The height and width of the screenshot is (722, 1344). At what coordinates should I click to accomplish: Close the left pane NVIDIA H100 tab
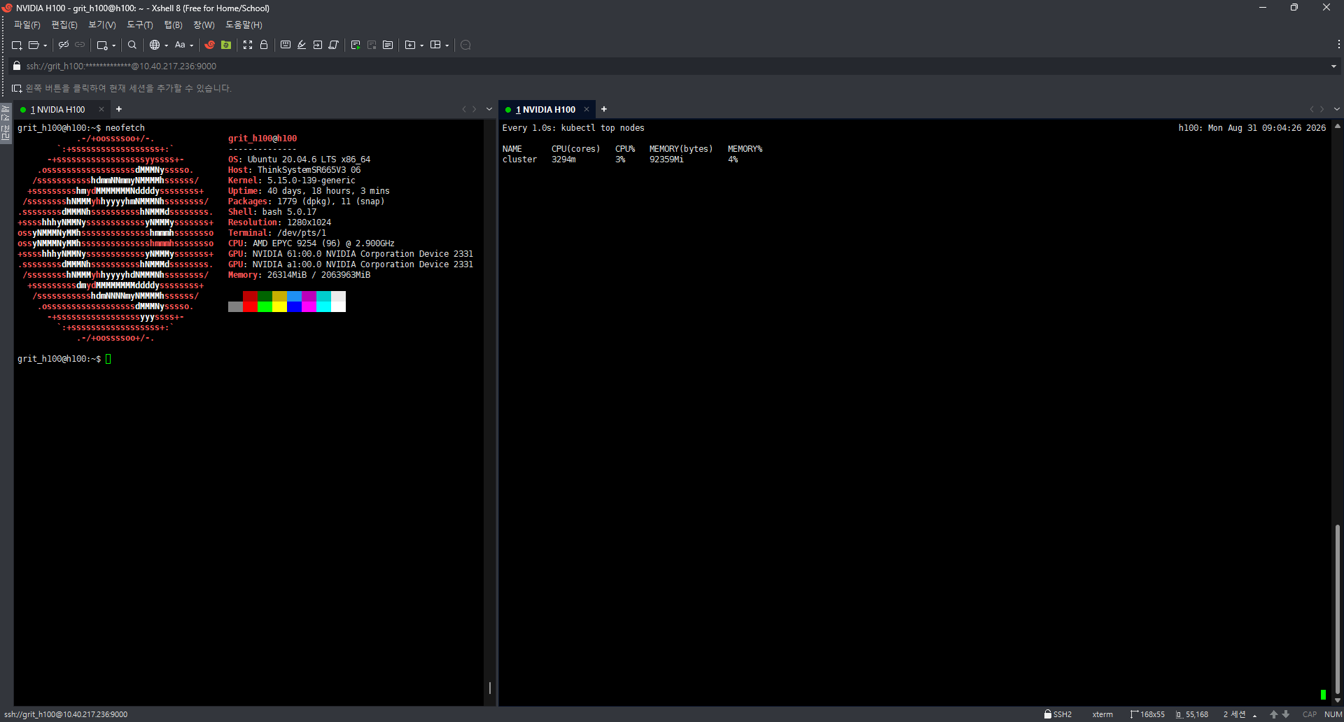click(101, 109)
